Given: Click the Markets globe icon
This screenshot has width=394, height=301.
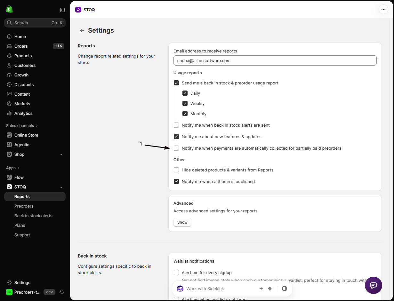Looking at the screenshot, I should (9, 104).
